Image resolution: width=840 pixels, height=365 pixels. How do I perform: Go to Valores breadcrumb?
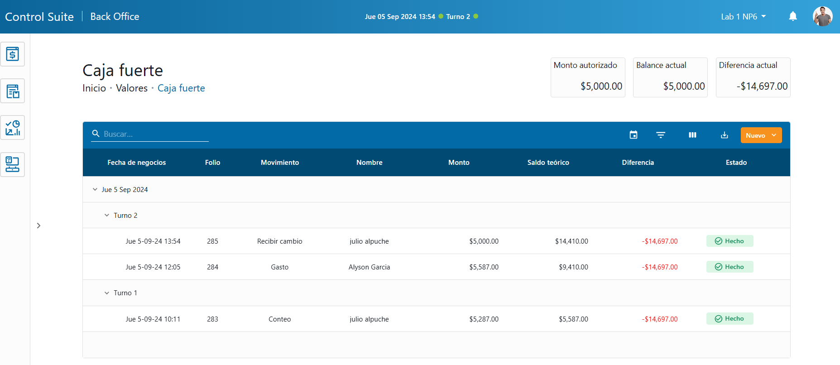(132, 88)
